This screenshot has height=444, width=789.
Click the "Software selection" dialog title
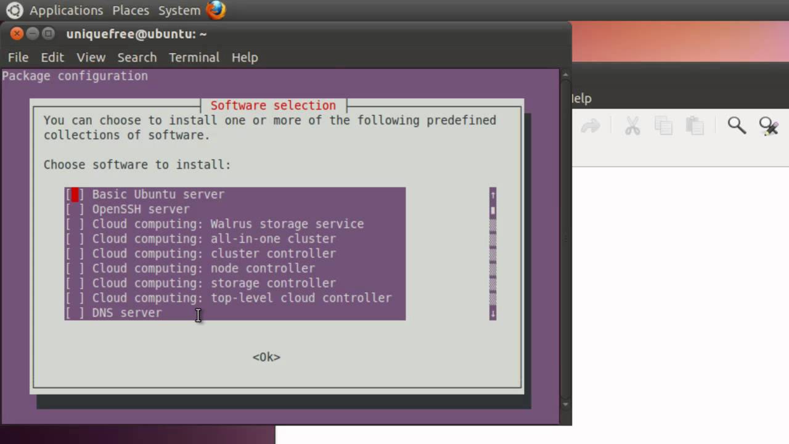coord(273,105)
